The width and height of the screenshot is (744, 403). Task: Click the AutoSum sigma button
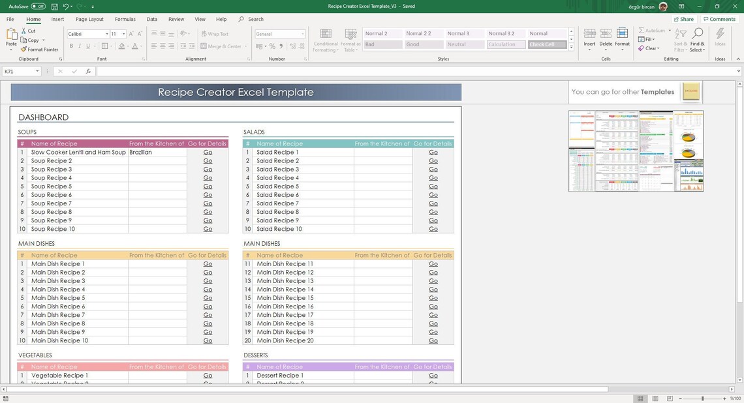(652, 31)
